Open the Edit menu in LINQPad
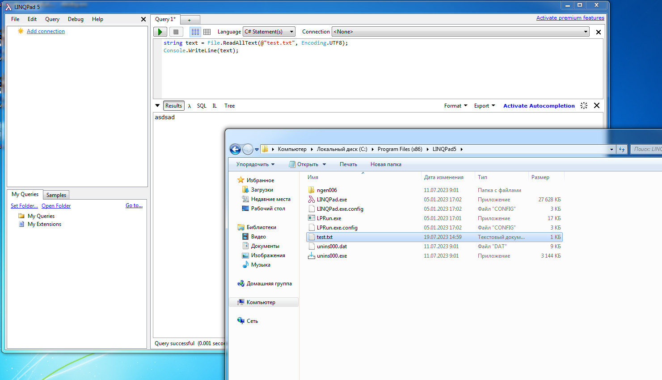This screenshot has height=380, width=662. point(32,19)
